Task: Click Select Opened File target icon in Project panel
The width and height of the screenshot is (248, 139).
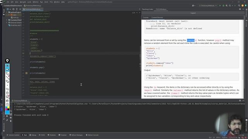Action: (x=13, y=9)
